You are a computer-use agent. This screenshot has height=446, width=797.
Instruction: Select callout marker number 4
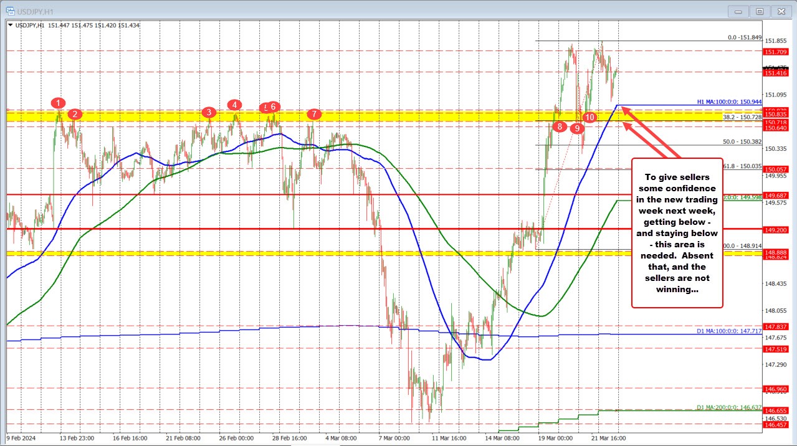pos(234,105)
